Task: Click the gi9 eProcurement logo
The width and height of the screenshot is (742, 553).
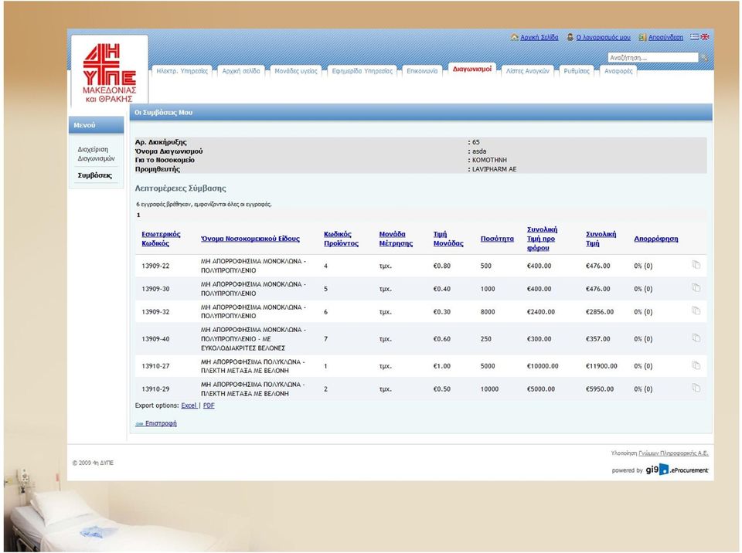Action: 677,470
